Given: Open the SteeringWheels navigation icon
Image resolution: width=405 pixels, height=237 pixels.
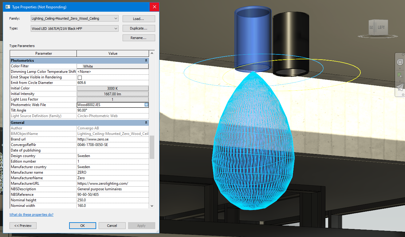Looking at the screenshot, I should (x=400, y=62).
